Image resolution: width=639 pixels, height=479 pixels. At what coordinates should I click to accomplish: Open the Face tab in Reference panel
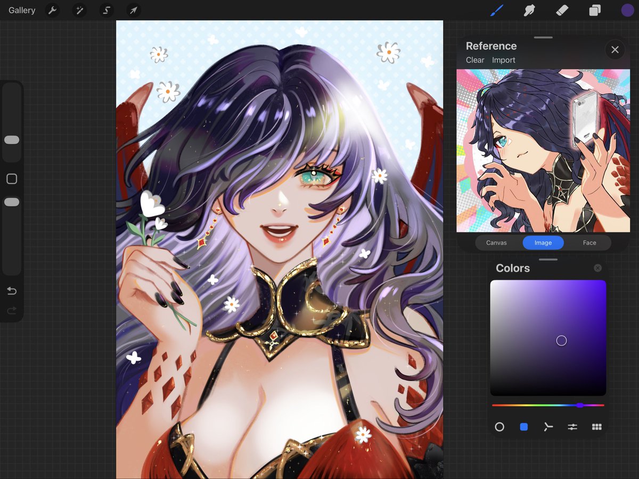click(589, 243)
